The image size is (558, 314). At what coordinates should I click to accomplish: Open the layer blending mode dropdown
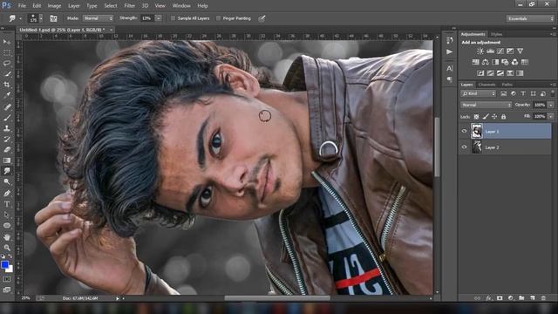pyautogui.click(x=487, y=105)
